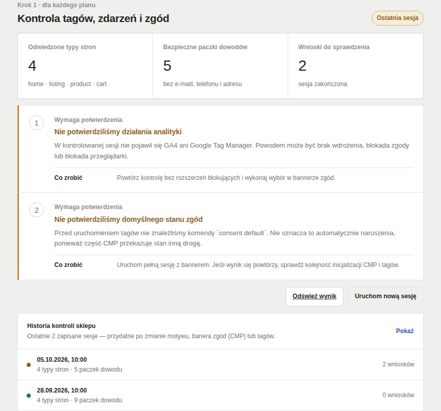Click heading Nie potwierdziliśmy działania analityki

(118, 132)
